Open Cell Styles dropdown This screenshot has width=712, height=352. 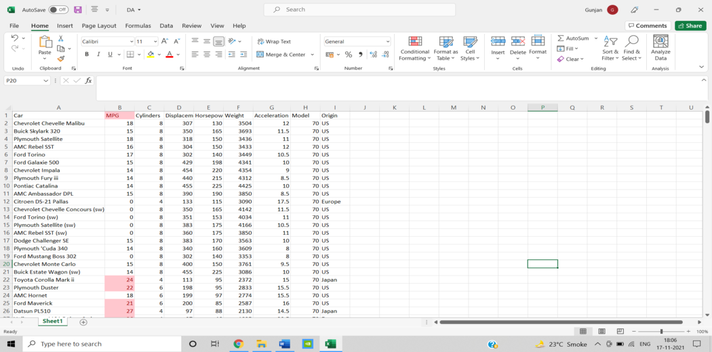coord(470,47)
